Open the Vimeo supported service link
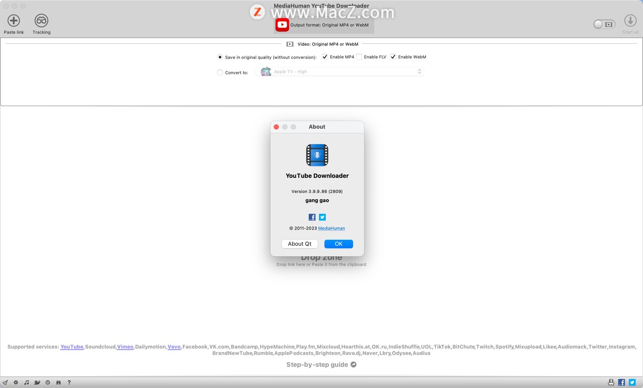 pos(125,347)
